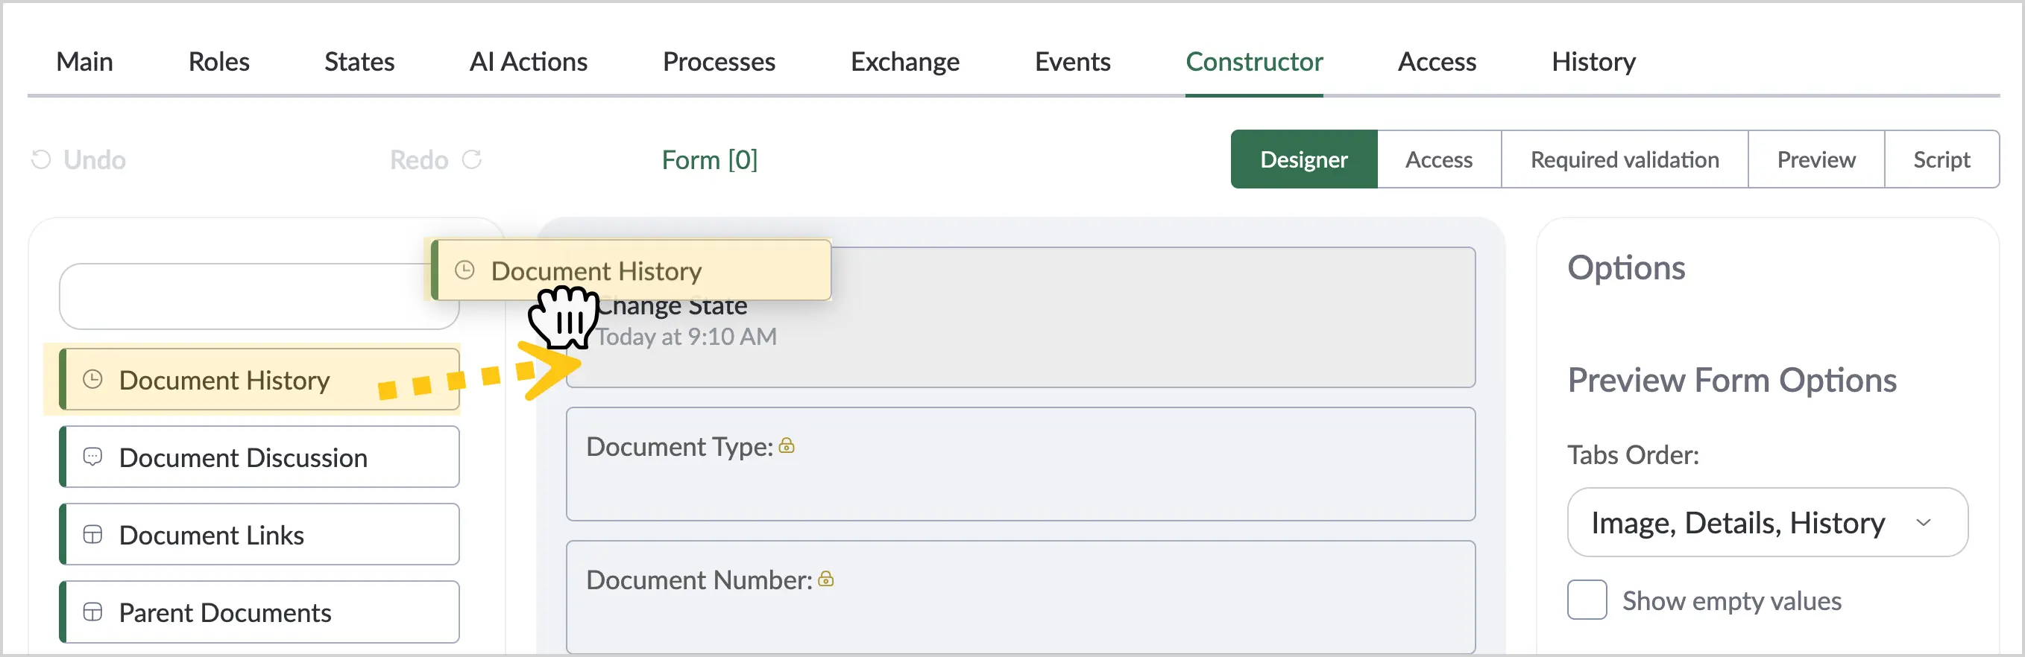Click the Form [0] link
This screenshot has height=657, width=2025.
(x=710, y=159)
